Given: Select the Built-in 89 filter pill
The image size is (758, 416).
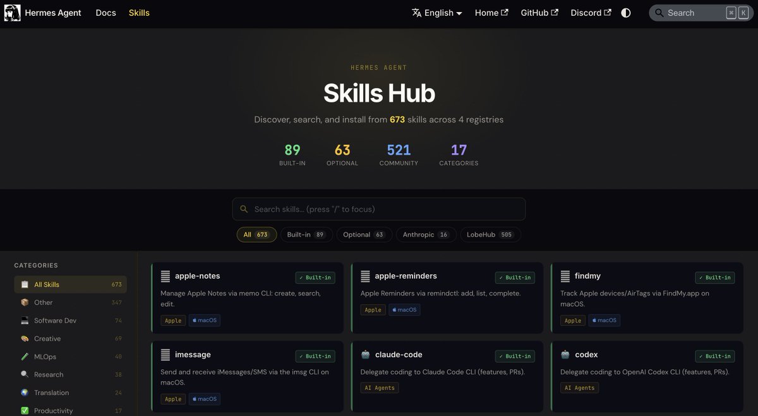Looking at the screenshot, I should coord(306,235).
